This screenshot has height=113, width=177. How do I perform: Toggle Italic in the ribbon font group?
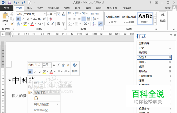click(x=23, y=19)
